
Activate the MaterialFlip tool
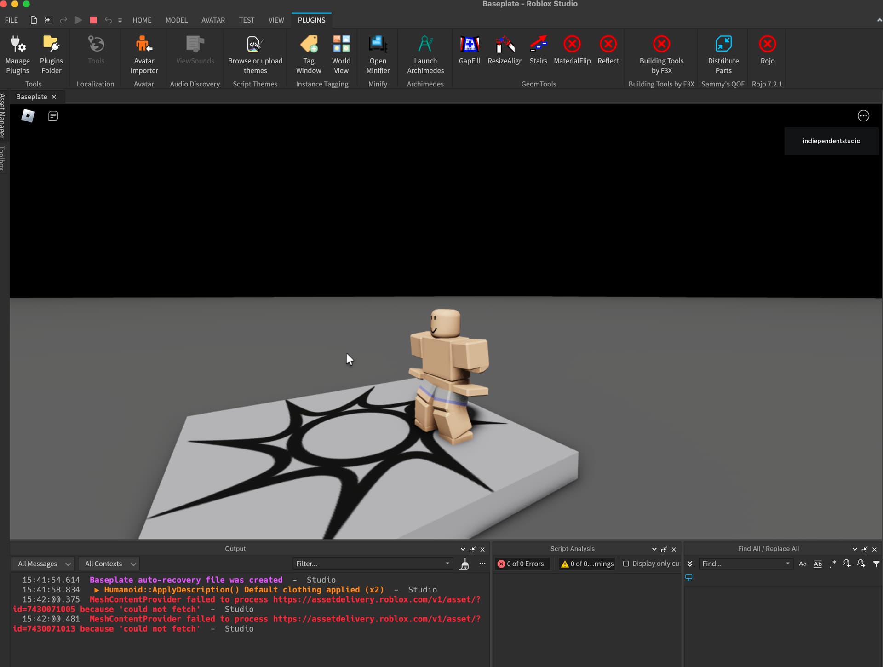point(572,51)
